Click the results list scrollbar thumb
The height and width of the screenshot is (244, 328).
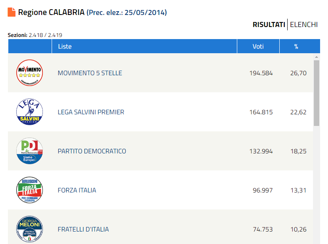(316, 93)
